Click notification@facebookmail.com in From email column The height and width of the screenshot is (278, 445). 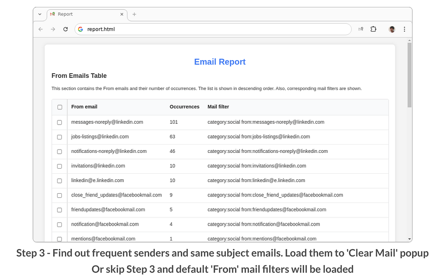[x=105, y=224]
